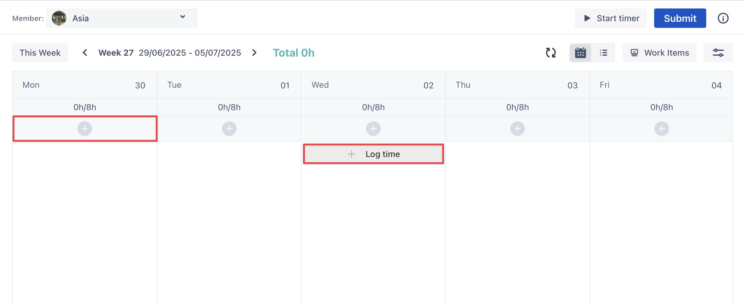
Task: Add a time entry for Monday 30
Action: pyautogui.click(x=85, y=129)
